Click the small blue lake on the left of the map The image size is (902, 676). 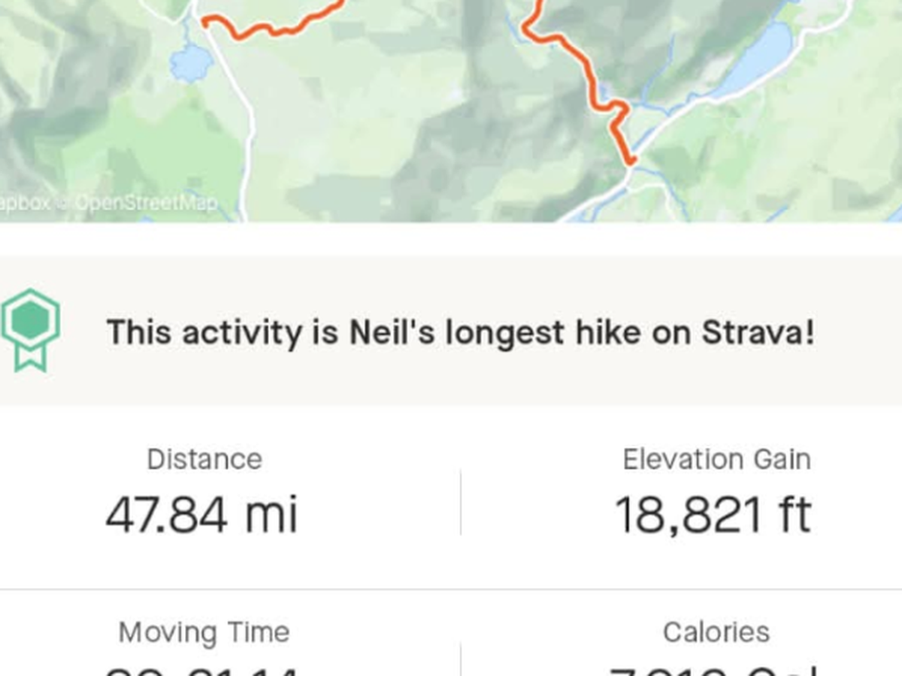click(191, 62)
